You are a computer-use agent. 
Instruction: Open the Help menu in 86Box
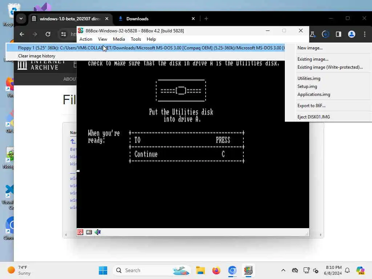pyautogui.click(x=151, y=39)
